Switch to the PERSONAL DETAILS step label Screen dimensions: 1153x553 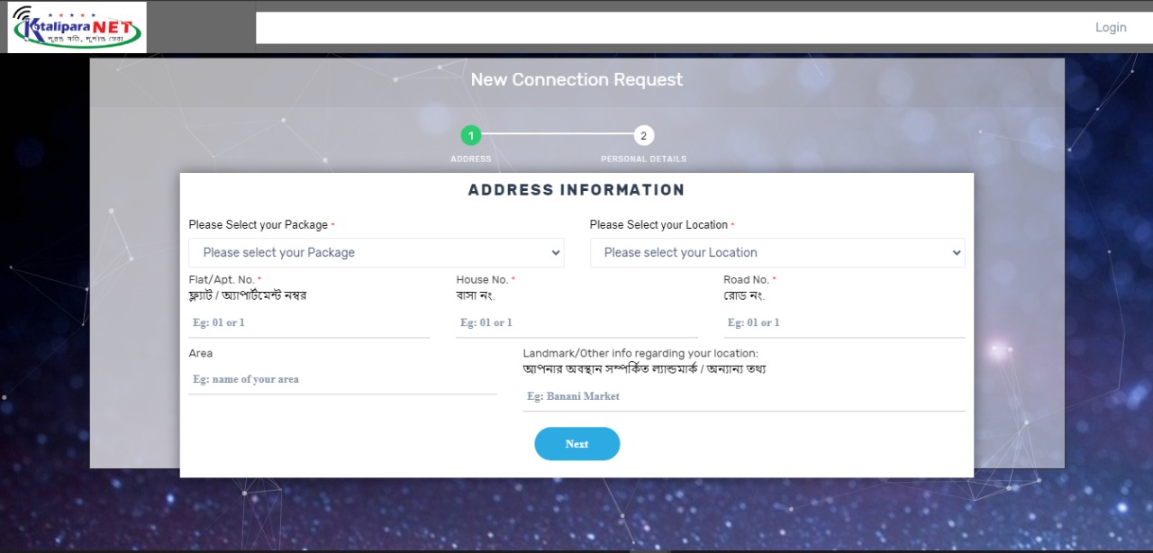[x=643, y=159]
